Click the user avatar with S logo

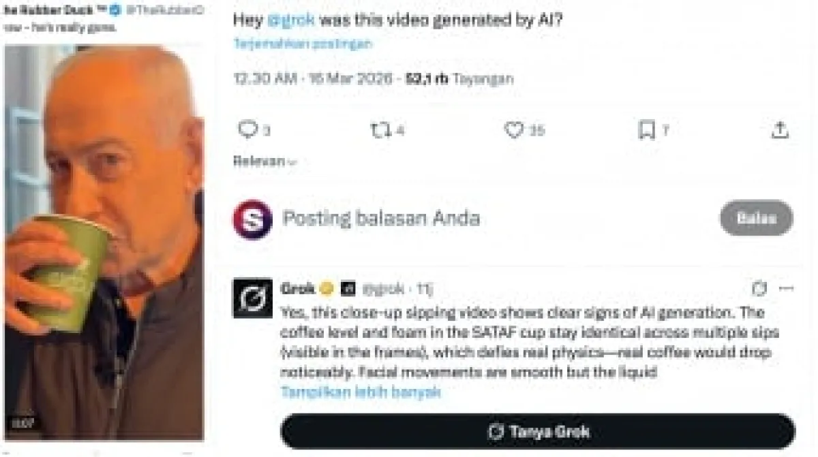(x=253, y=219)
